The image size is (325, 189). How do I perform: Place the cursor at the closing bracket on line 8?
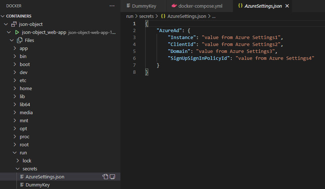click(x=147, y=72)
